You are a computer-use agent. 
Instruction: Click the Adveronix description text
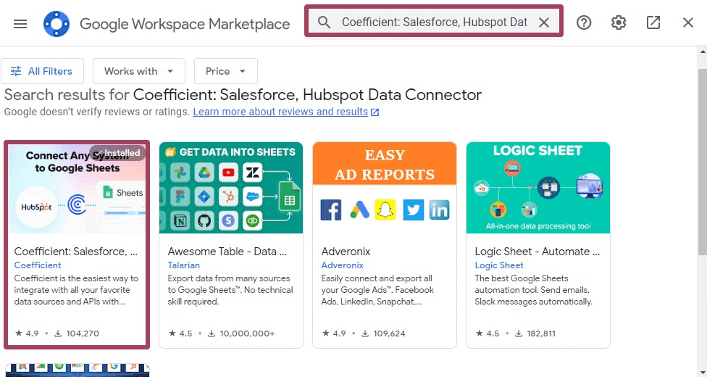point(377,290)
